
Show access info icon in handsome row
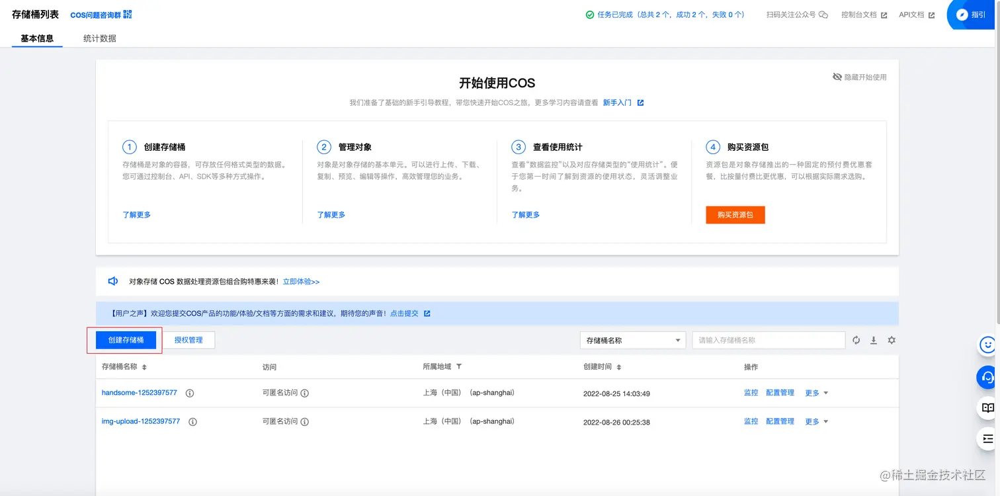(x=305, y=393)
